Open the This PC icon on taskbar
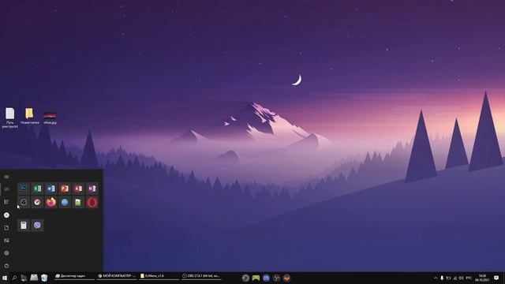505x284 pixels. pos(24,278)
